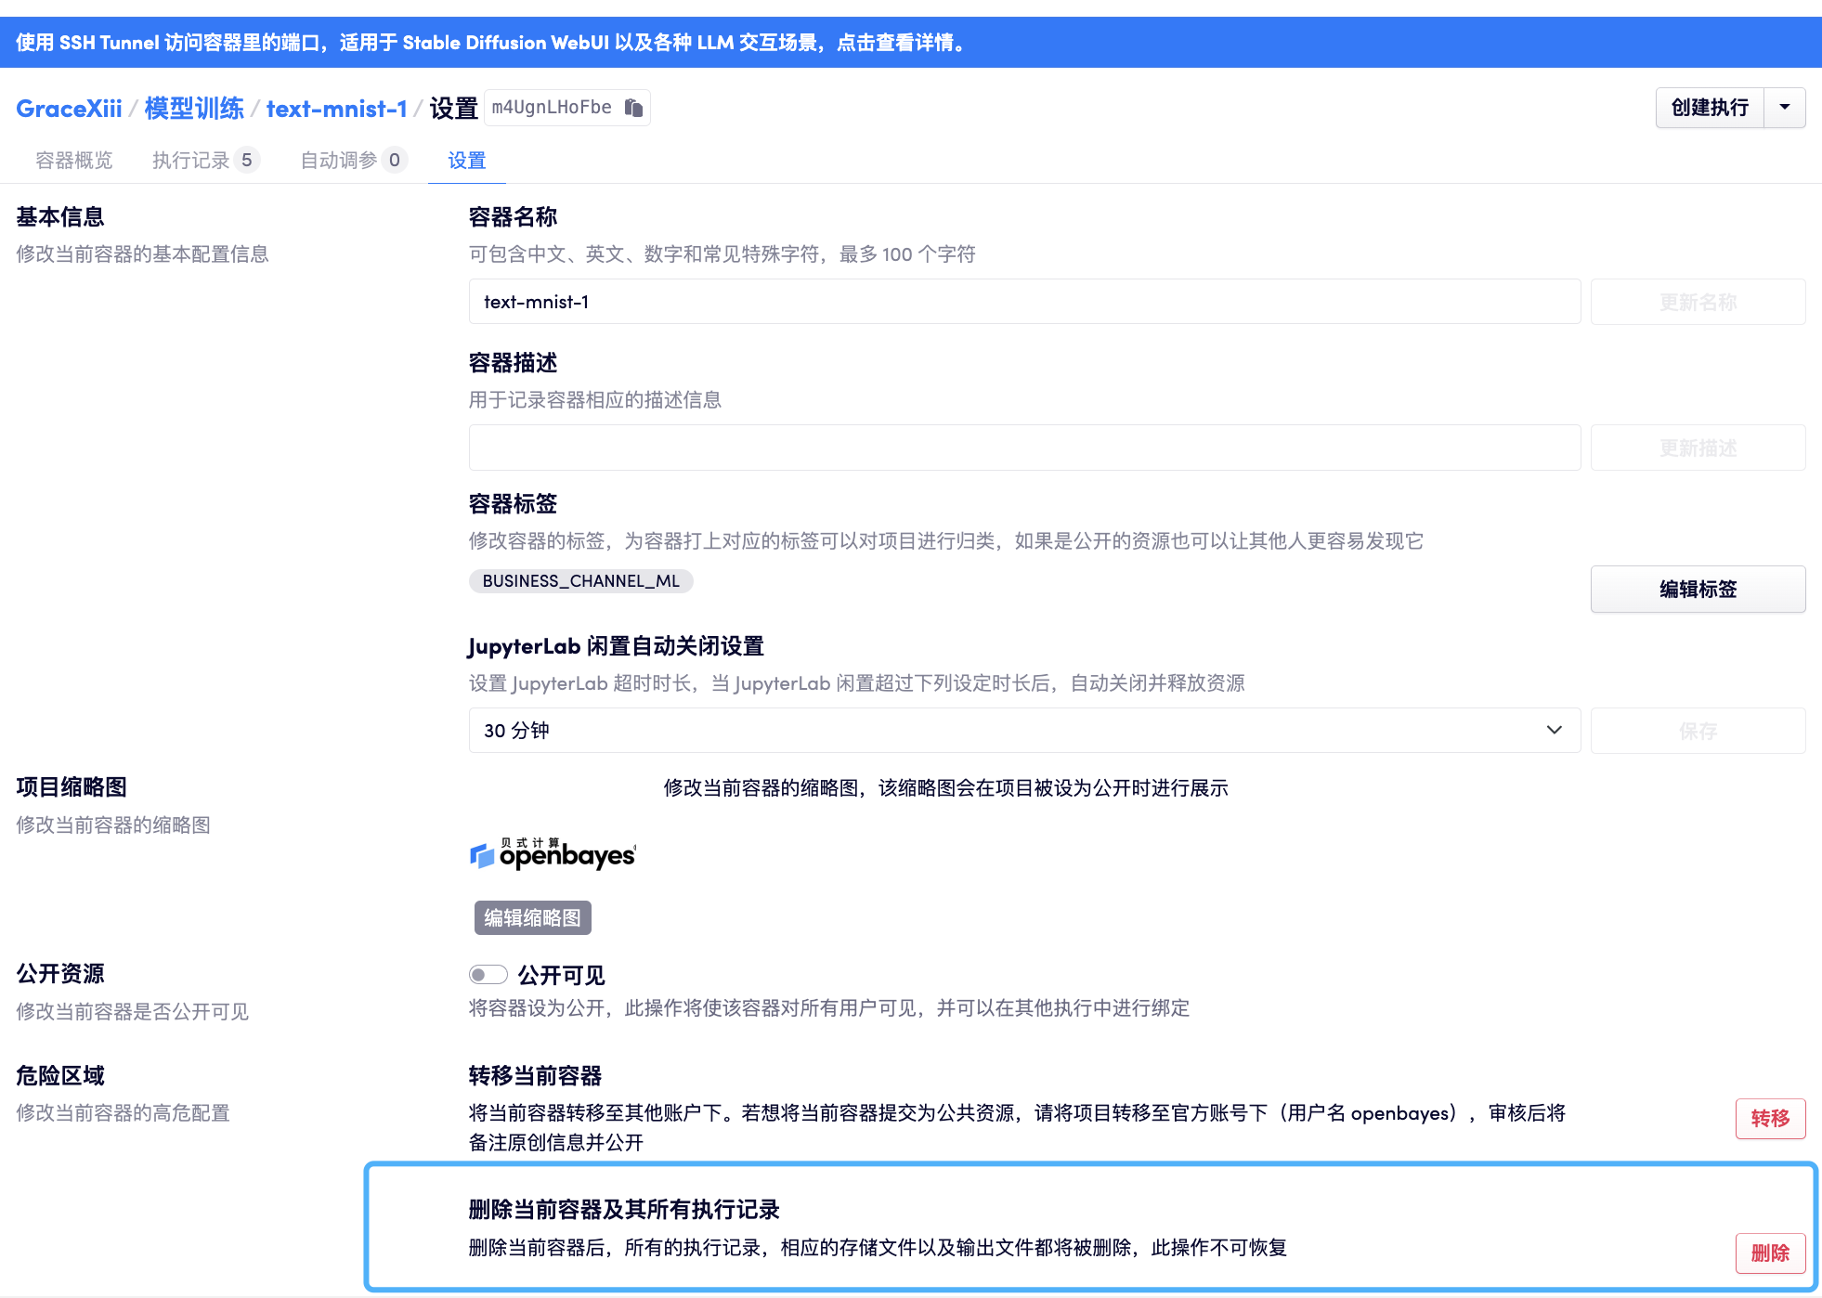Click the 保存 button for JupyterLab settings
The image size is (1822, 1298).
1698,731
